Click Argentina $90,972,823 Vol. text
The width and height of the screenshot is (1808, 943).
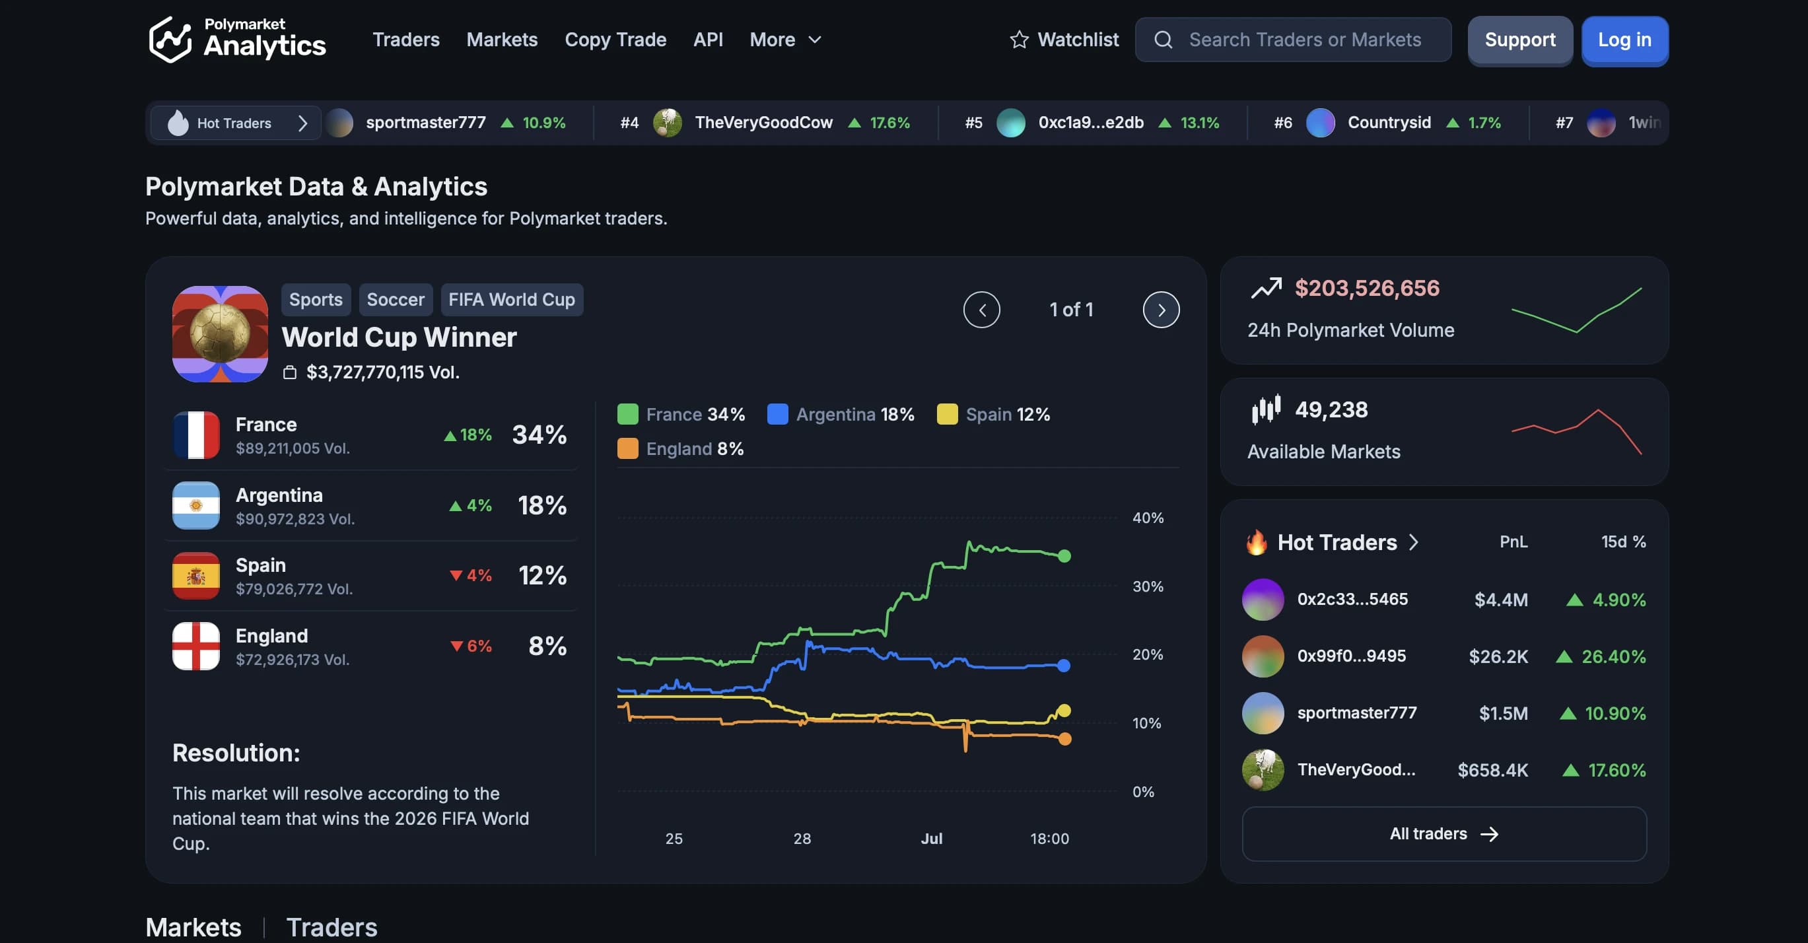tap(295, 518)
